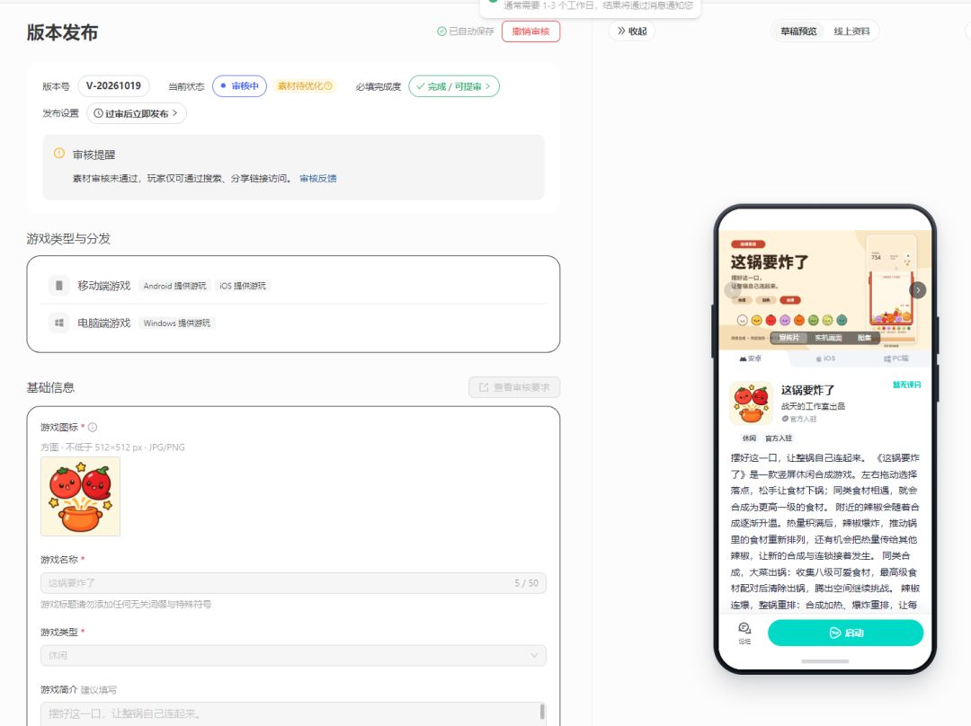The width and height of the screenshot is (971, 726).
Task: Open the 完成 / 可提审 completeness details
Action: [454, 86]
